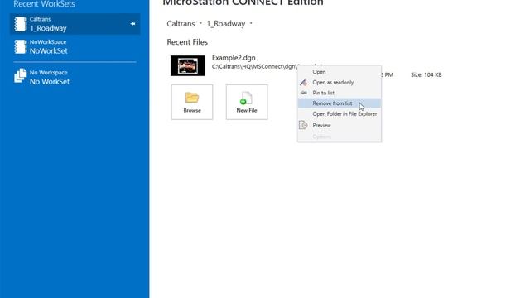Viewport: 530px width, 298px height.
Task: Toggle the pin icon on 1_Roadway WorkSet
Action: pos(132,24)
